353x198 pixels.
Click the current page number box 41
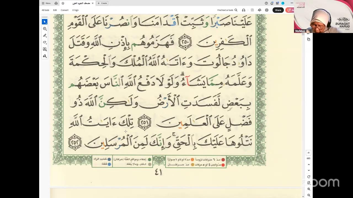pyautogui.click(x=309, y=153)
